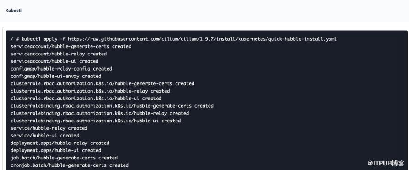Click line serviceaccount/hubble-ui created

55,61
